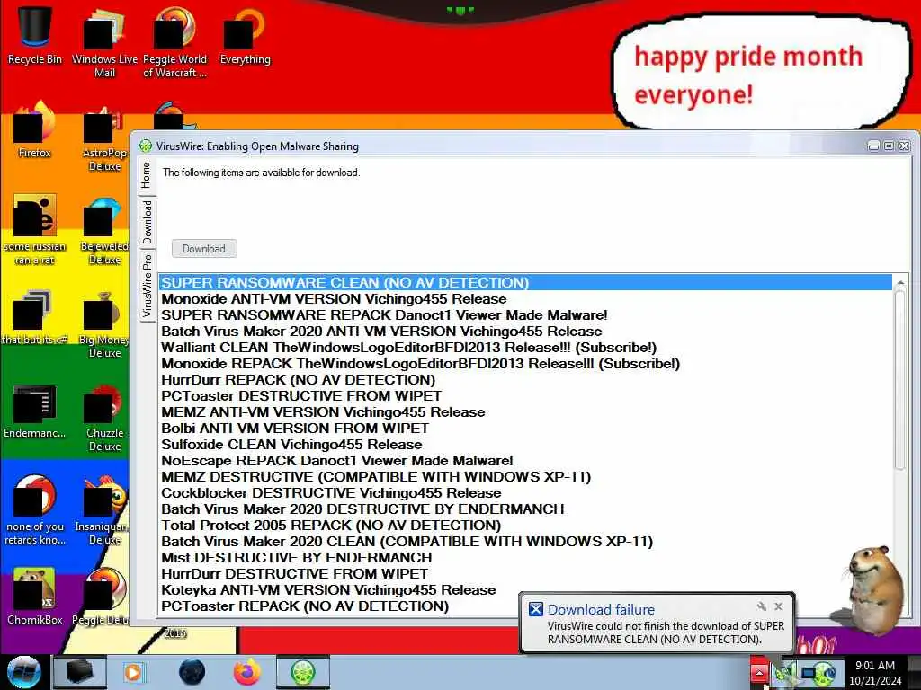
Task: Select 'PCToaster DESTRUCTIVE FROM WIPET' row
Action: pos(525,395)
